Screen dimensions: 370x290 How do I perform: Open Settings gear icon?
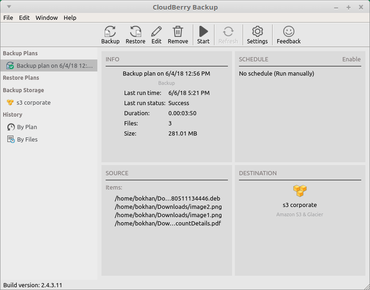(257, 32)
